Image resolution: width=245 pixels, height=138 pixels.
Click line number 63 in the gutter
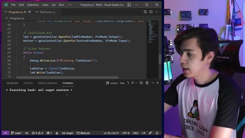point(9,37)
